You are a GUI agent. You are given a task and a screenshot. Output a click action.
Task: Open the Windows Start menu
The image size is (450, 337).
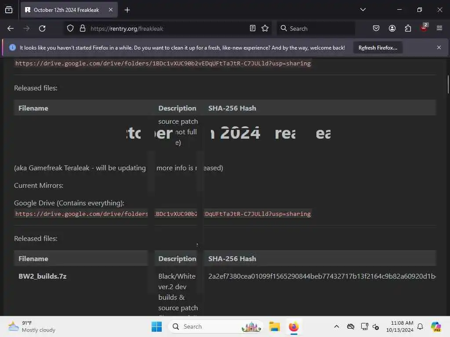pyautogui.click(x=157, y=326)
